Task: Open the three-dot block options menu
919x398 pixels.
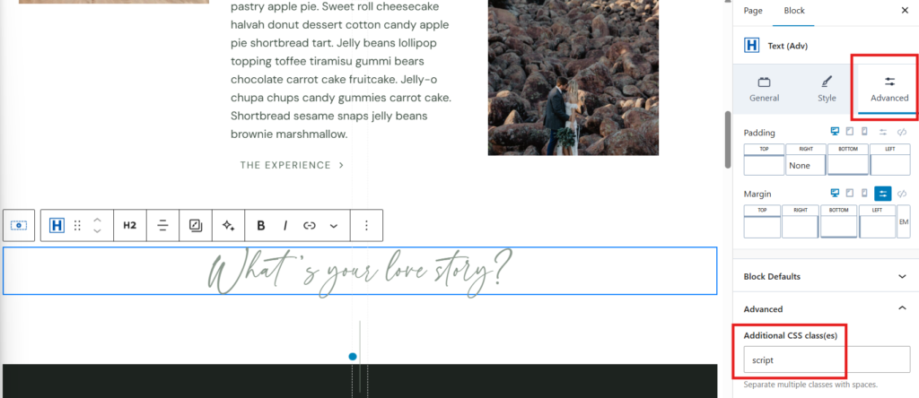Action: click(366, 226)
